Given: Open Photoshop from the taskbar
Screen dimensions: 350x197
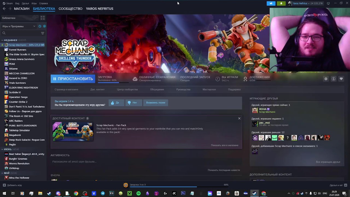Looking at the screenshot, I should click(183, 193).
